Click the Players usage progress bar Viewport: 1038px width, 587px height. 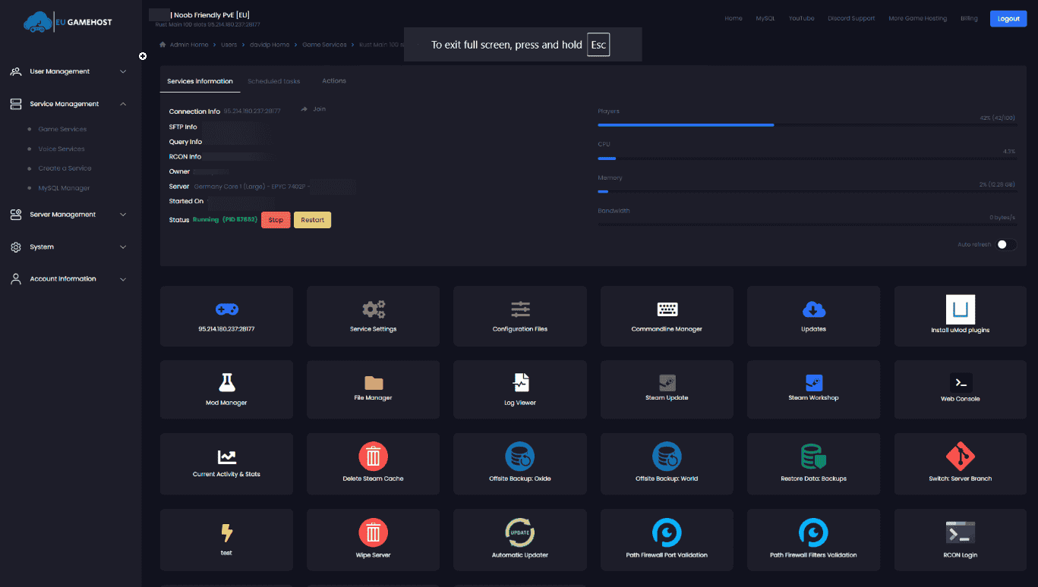807,125
